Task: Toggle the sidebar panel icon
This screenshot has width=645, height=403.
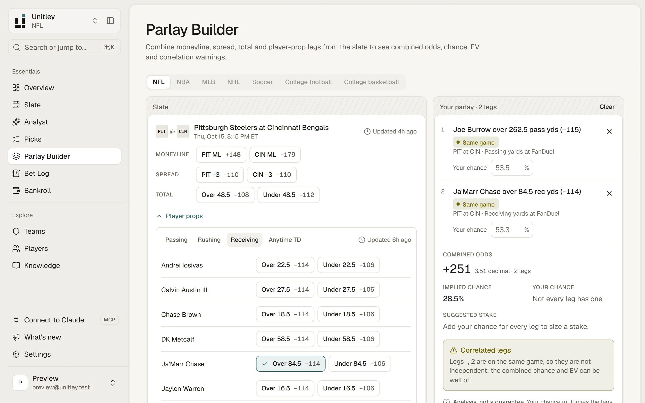Action: [x=110, y=21]
